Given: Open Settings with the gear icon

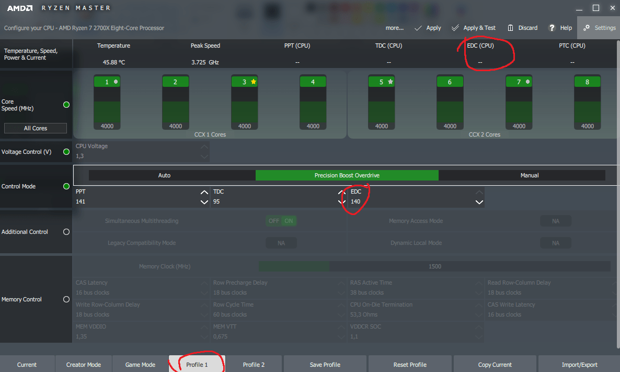Looking at the screenshot, I should tap(587, 28).
